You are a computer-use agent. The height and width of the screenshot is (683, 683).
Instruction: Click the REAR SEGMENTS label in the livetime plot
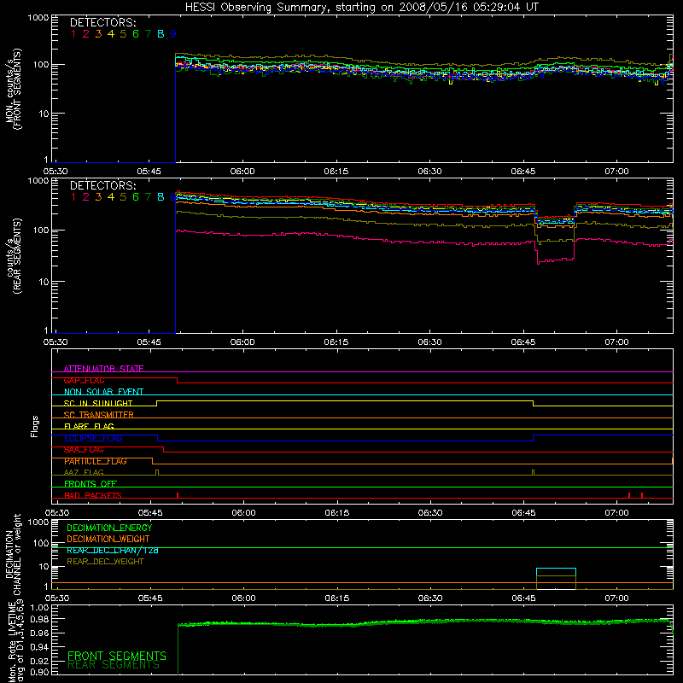[114, 665]
